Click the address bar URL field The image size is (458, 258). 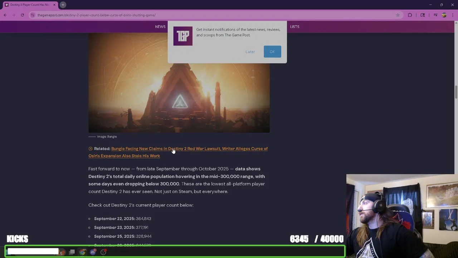click(215, 15)
